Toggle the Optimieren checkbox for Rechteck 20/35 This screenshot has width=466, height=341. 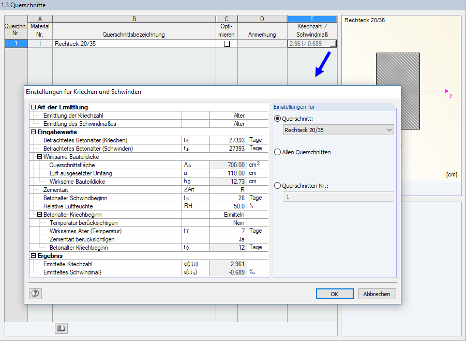tap(227, 44)
